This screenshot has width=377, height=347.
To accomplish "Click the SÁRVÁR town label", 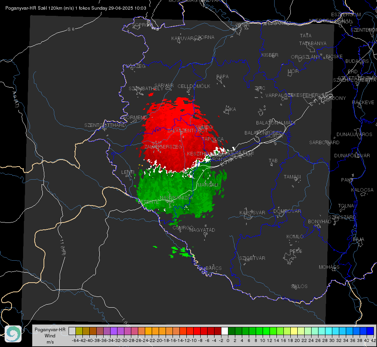I will click(164, 85).
